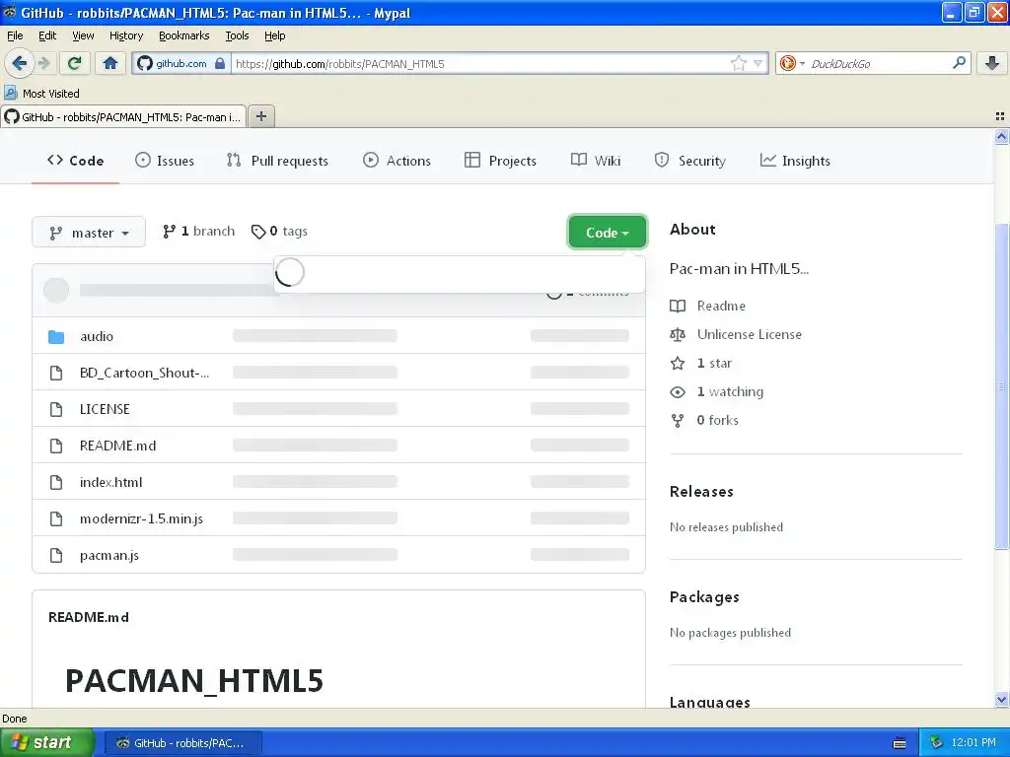Viewport: 1010px width, 757px height.
Task: View the 0 forks link
Action: click(704, 420)
